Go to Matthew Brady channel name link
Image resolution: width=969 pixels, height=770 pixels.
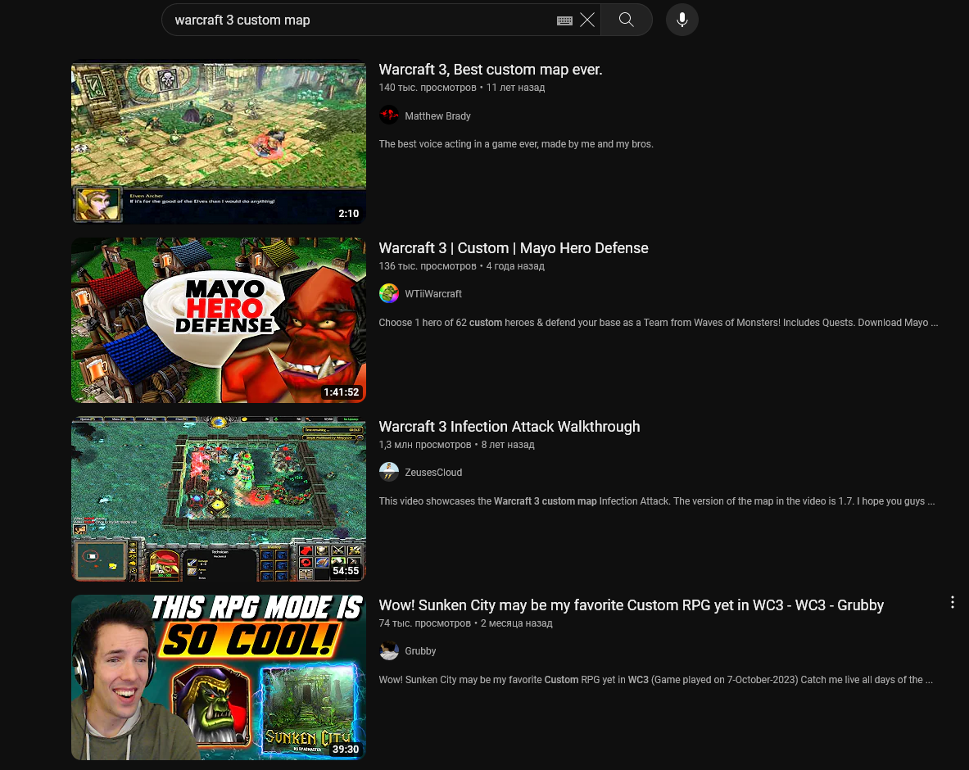(437, 116)
